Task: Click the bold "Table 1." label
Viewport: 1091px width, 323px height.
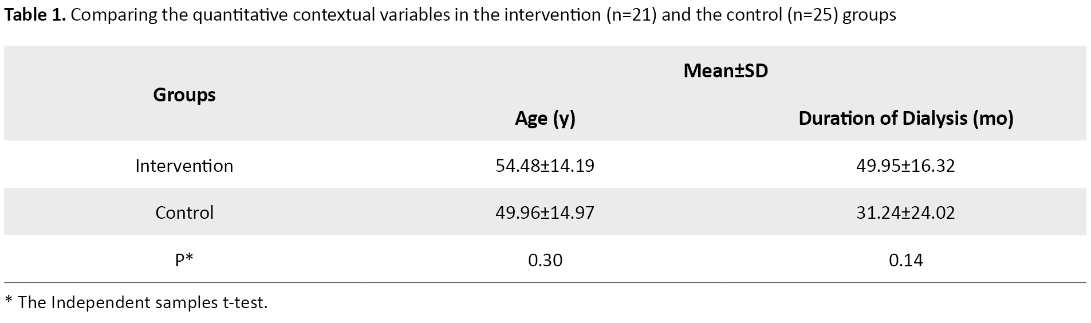Action: (x=35, y=15)
